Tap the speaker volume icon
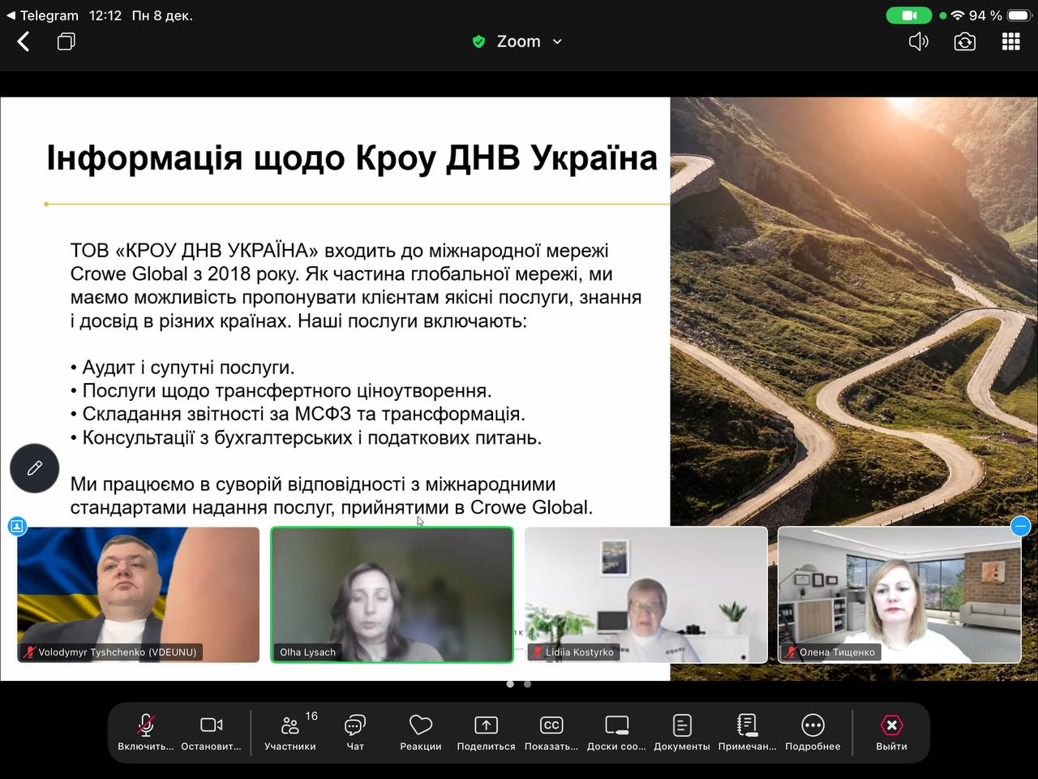 [x=918, y=41]
